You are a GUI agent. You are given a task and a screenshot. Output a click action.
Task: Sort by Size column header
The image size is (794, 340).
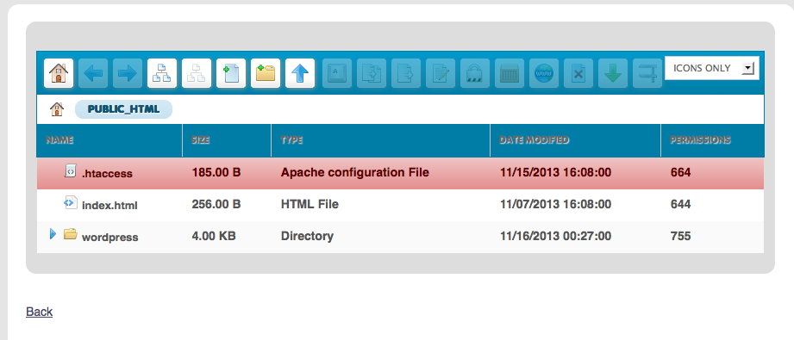click(x=201, y=140)
